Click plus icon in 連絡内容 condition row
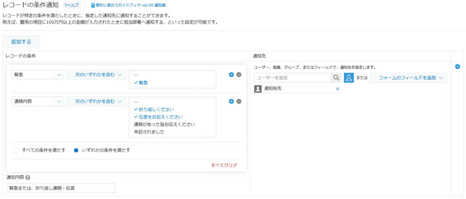466x199 pixels. pyautogui.click(x=231, y=101)
